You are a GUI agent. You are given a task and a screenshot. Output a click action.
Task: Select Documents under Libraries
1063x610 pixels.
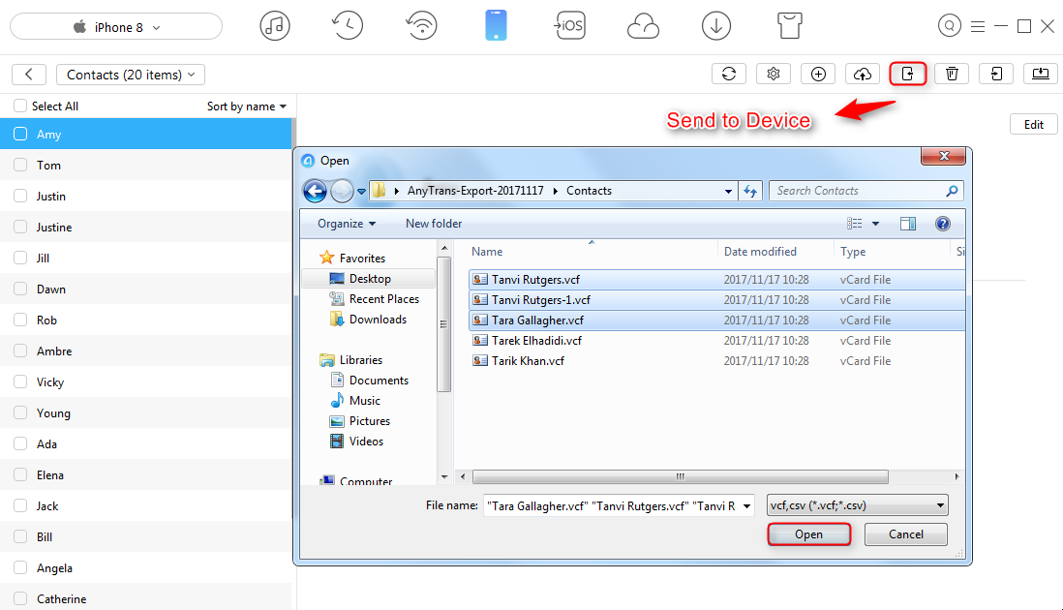click(x=379, y=381)
